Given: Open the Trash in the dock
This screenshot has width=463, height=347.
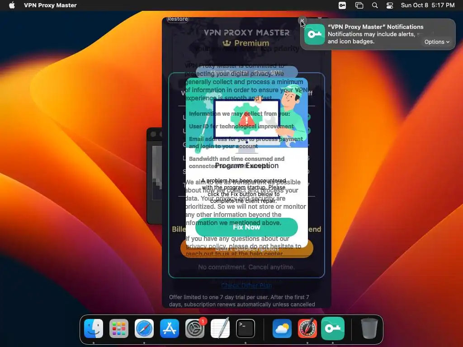Looking at the screenshot, I should 369,328.
